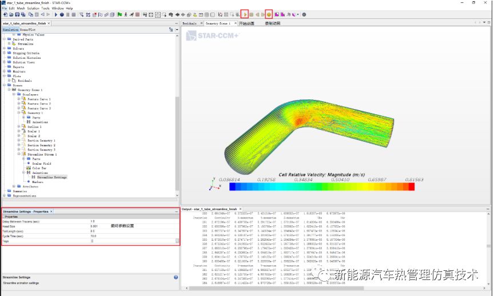Open the Tools menu
The width and height of the screenshot is (494, 296).
[45, 8]
